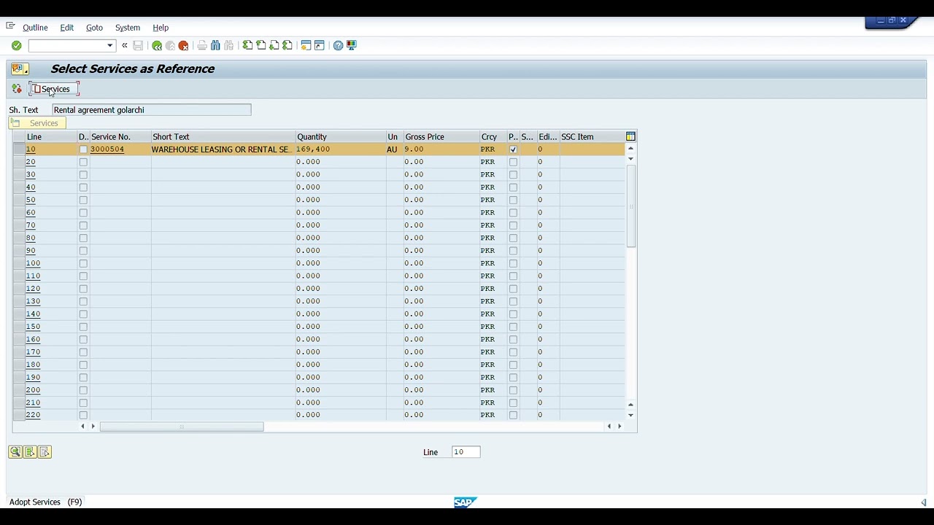Open the Outline menu
Viewport: 934px width, 525px height.
tap(35, 28)
